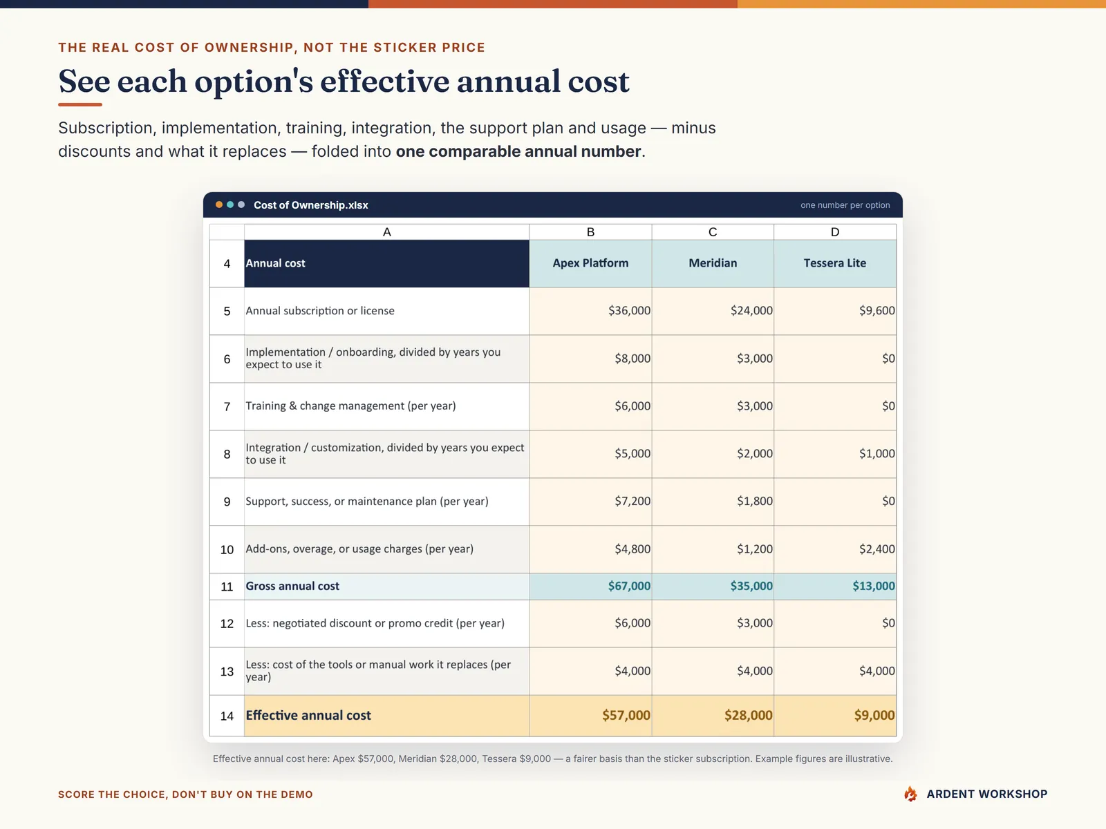Click 'Annual subscription or license' label cell
1106x829 pixels.
pyautogui.click(x=386, y=311)
